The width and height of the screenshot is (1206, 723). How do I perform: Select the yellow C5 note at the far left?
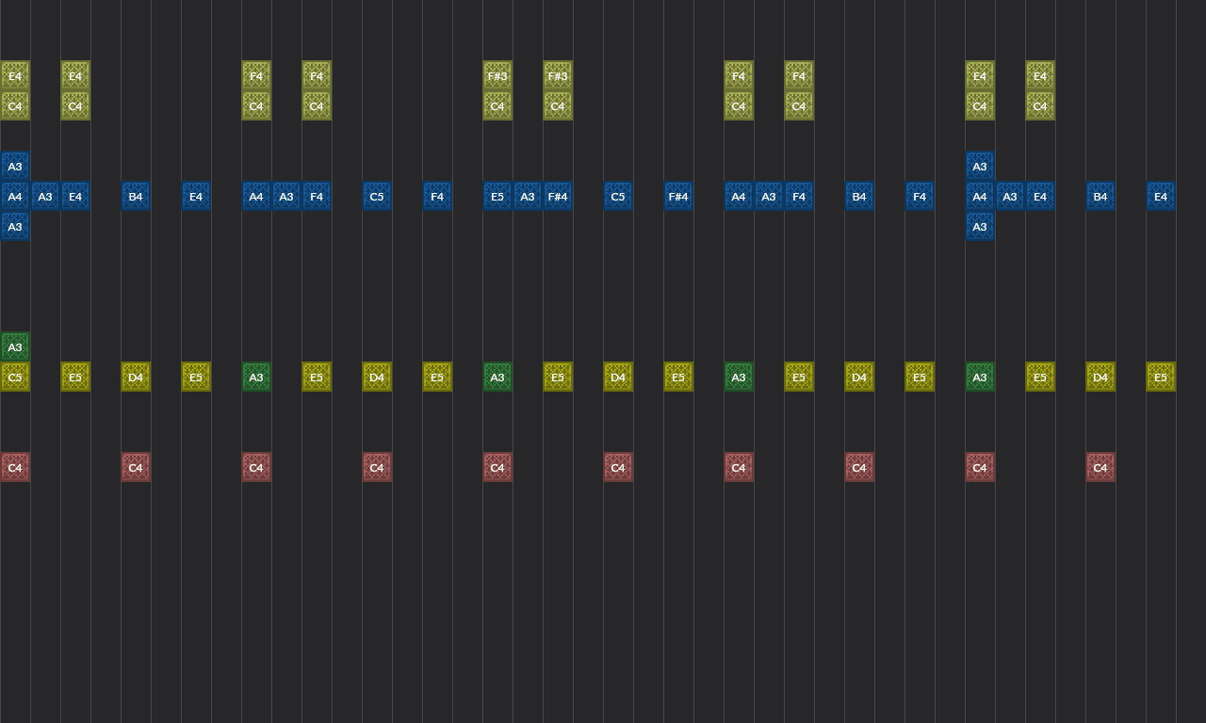coord(15,377)
